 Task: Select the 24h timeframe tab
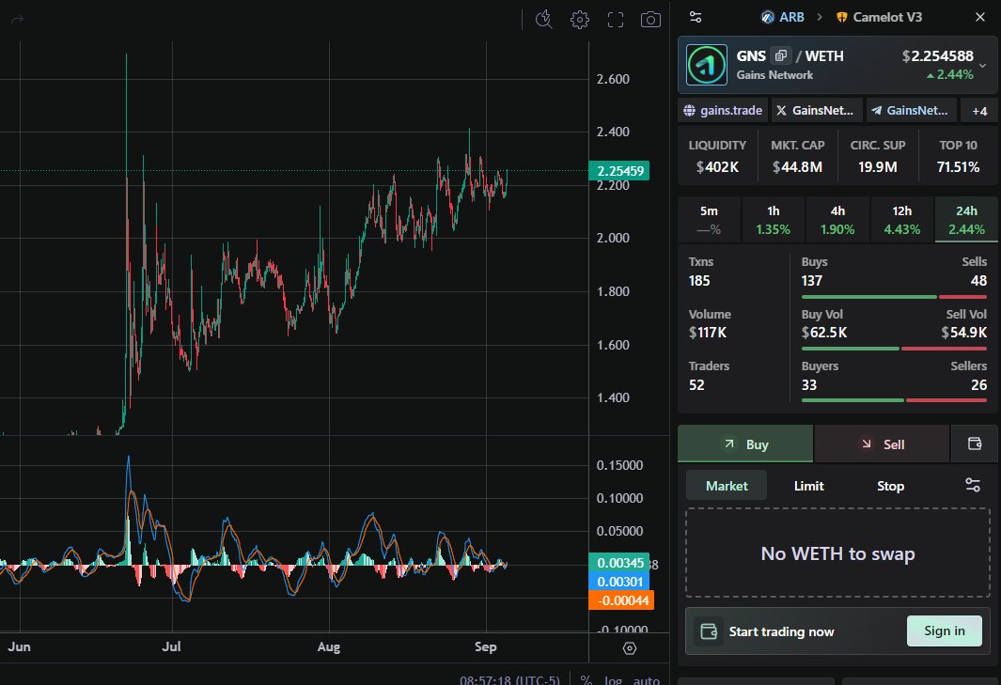[966, 220]
